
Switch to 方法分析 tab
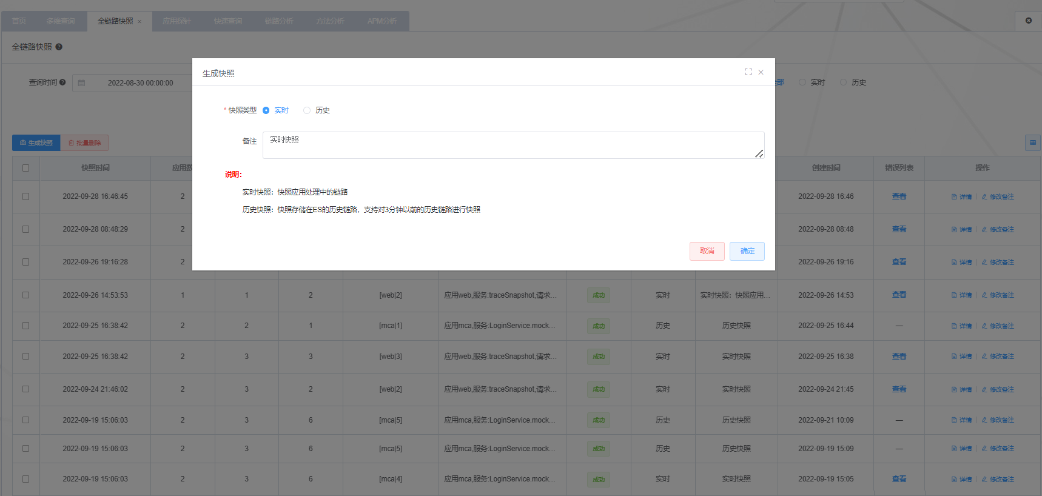coord(330,21)
